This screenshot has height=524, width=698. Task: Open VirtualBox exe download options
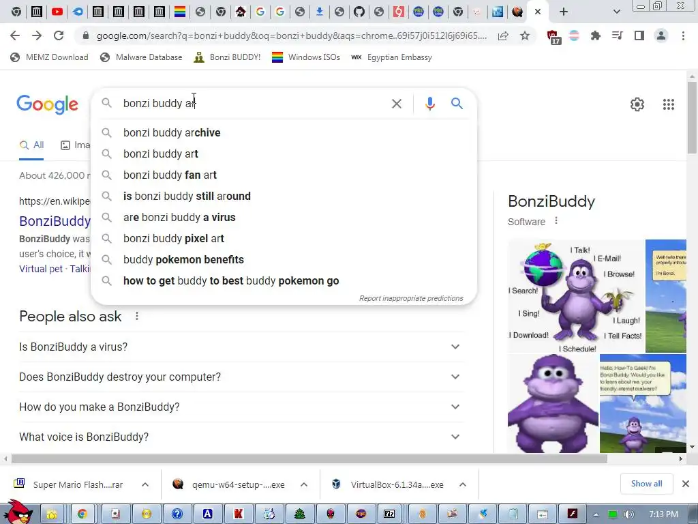pos(463,484)
